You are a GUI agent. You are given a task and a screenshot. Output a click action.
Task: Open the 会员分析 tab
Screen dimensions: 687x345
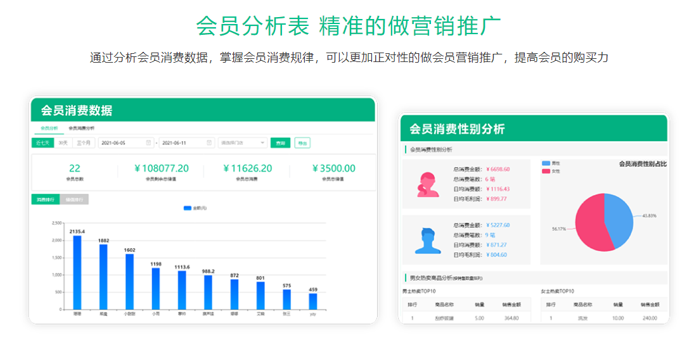(49, 129)
